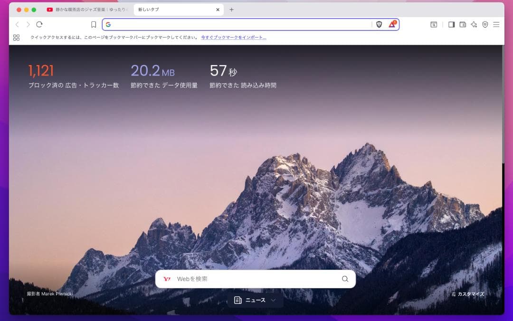Click the Webを検索 search field
This screenshot has height=321, width=513.
pyautogui.click(x=256, y=279)
